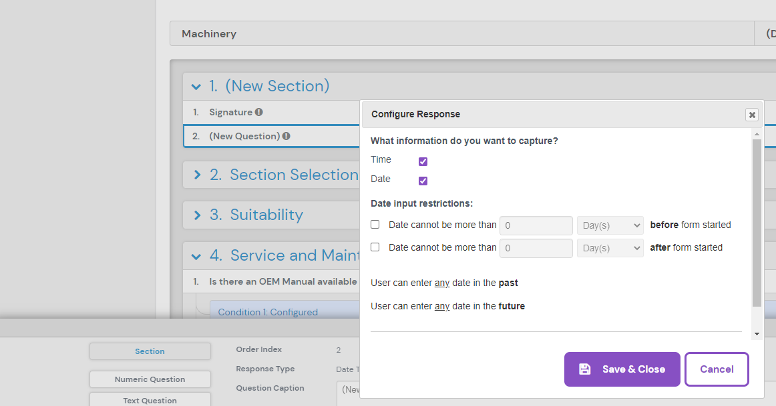Click Save & Close button
The height and width of the screenshot is (406, 776).
pos(622,369)
